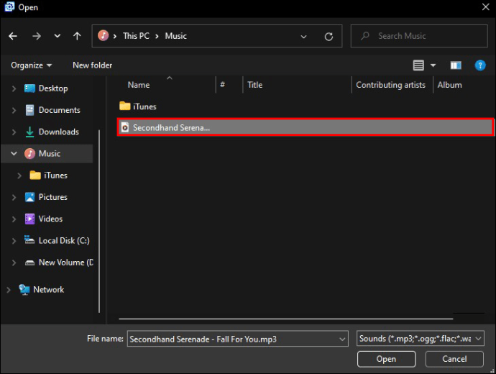Expand the Network tree node
The image size is (496, 374).
click(9, 290)
